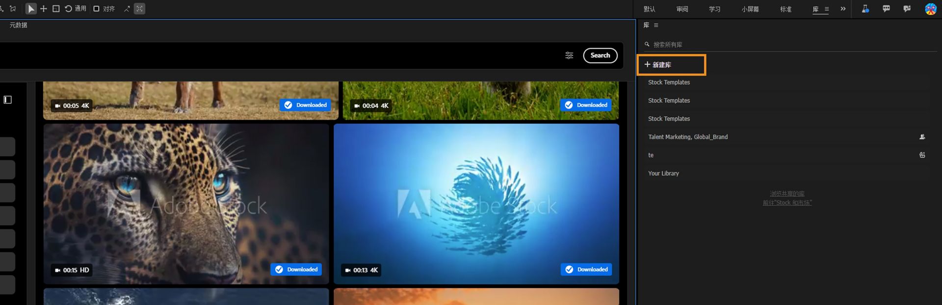The image size is (942, 305).
Task: Open the speech bubble comments icon
Action: click(x=886, y=9)
